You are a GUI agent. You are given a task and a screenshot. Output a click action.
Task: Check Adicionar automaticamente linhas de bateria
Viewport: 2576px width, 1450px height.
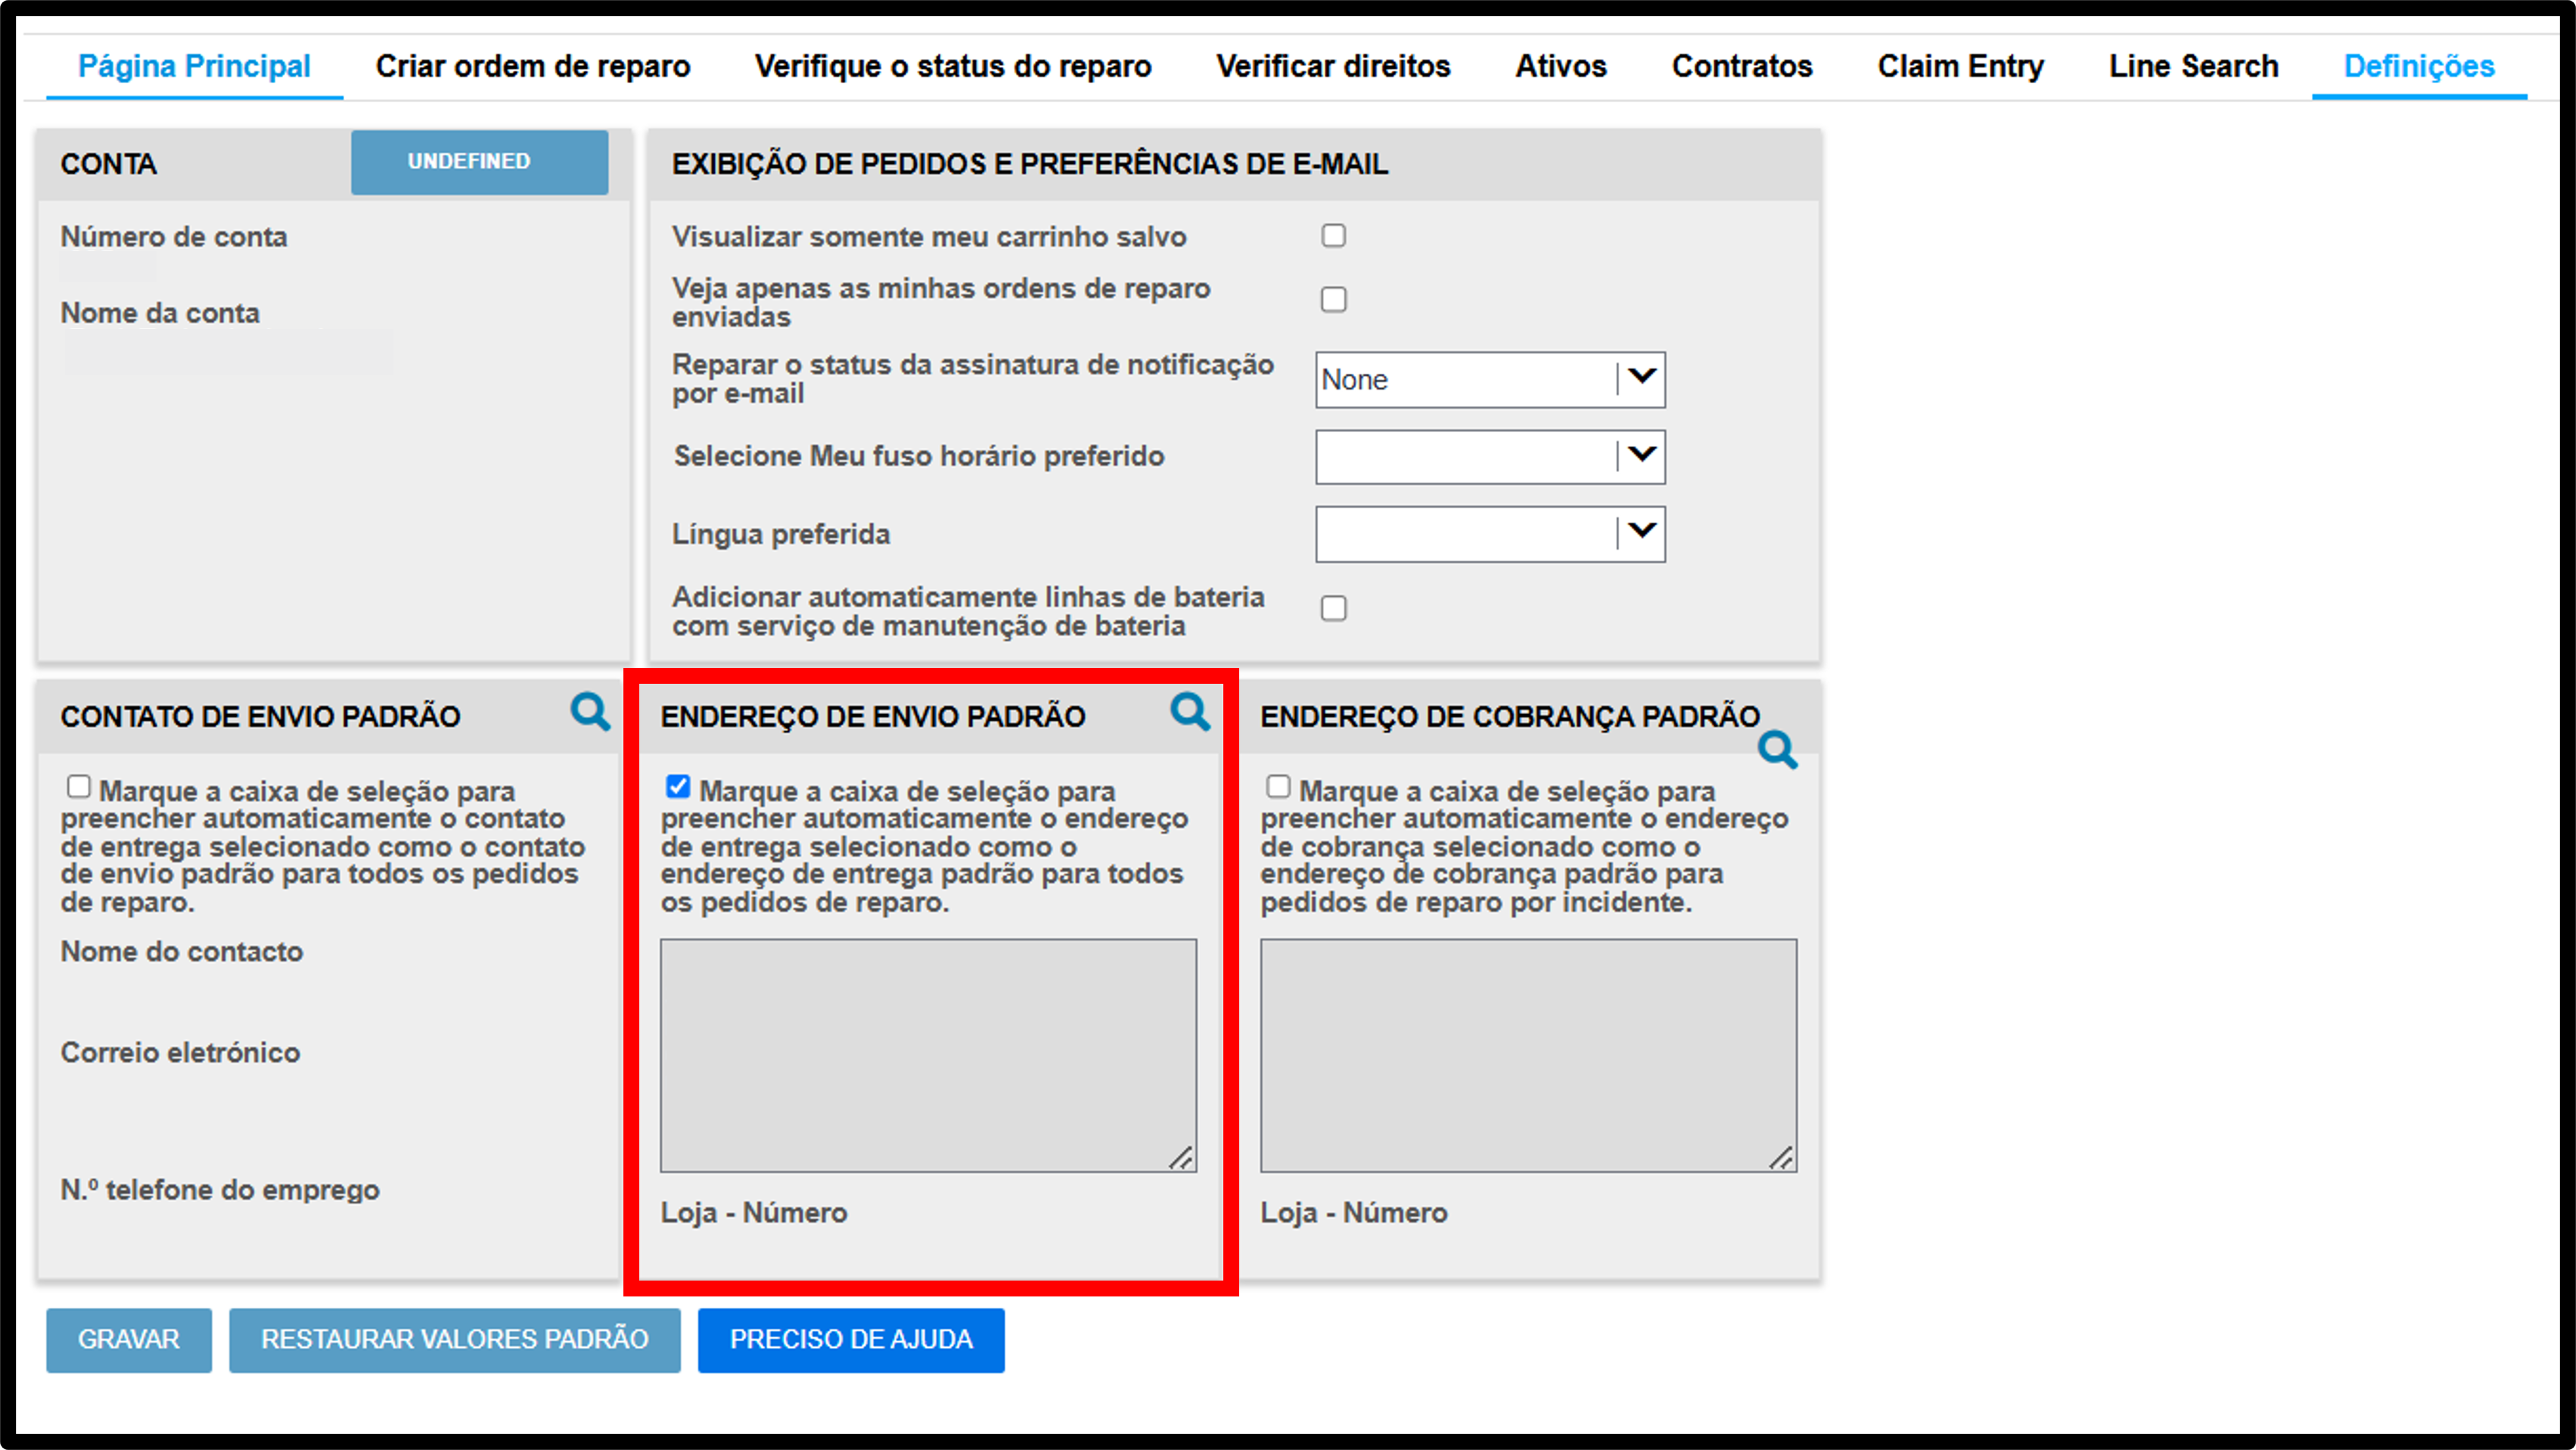tap(1333, 608)
